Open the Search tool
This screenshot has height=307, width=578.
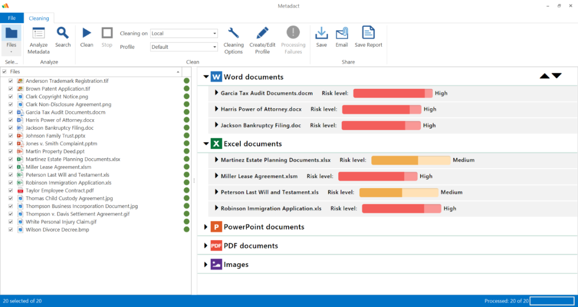pyautogui.click(x=63, y=38)
